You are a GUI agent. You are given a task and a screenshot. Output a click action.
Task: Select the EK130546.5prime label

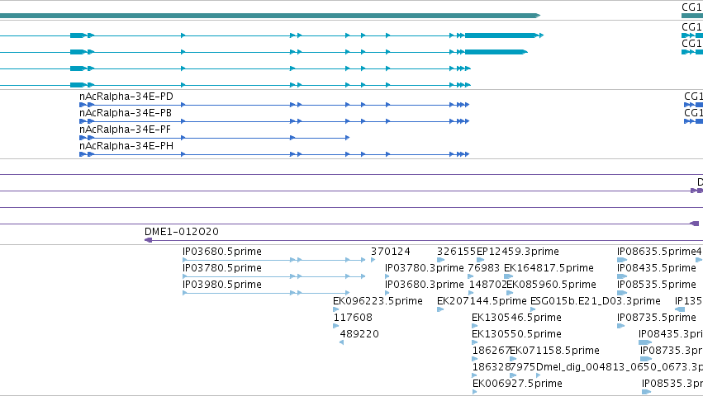pos(516,318)
